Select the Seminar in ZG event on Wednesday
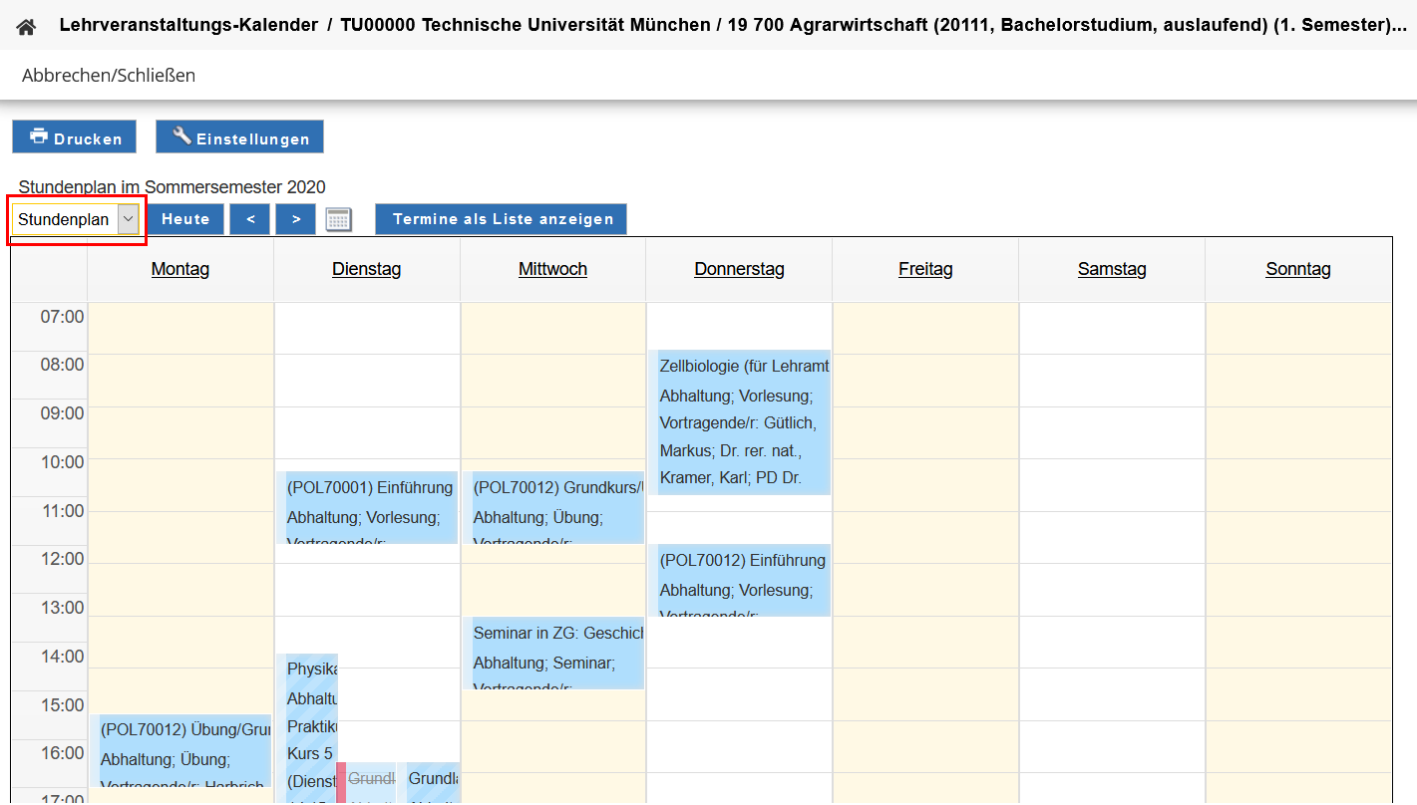The height and width of the screenshot is (805, 1417). (x=557, y=653)
